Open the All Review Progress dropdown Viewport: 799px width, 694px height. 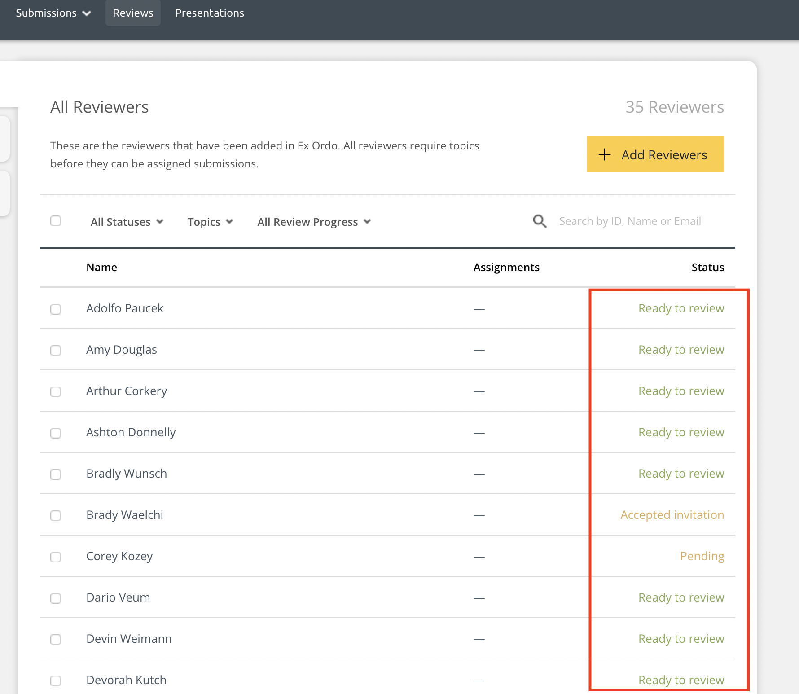(314, 222)
